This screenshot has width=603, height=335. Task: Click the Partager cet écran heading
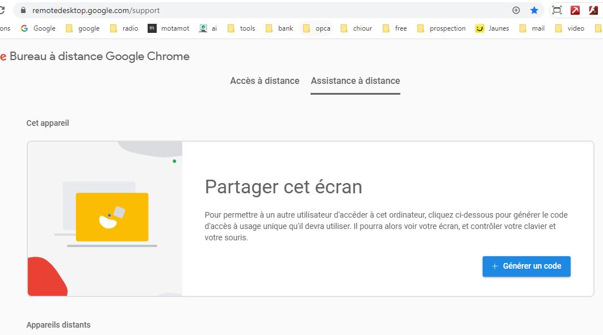pyautogui.click(x=283, y=187)
